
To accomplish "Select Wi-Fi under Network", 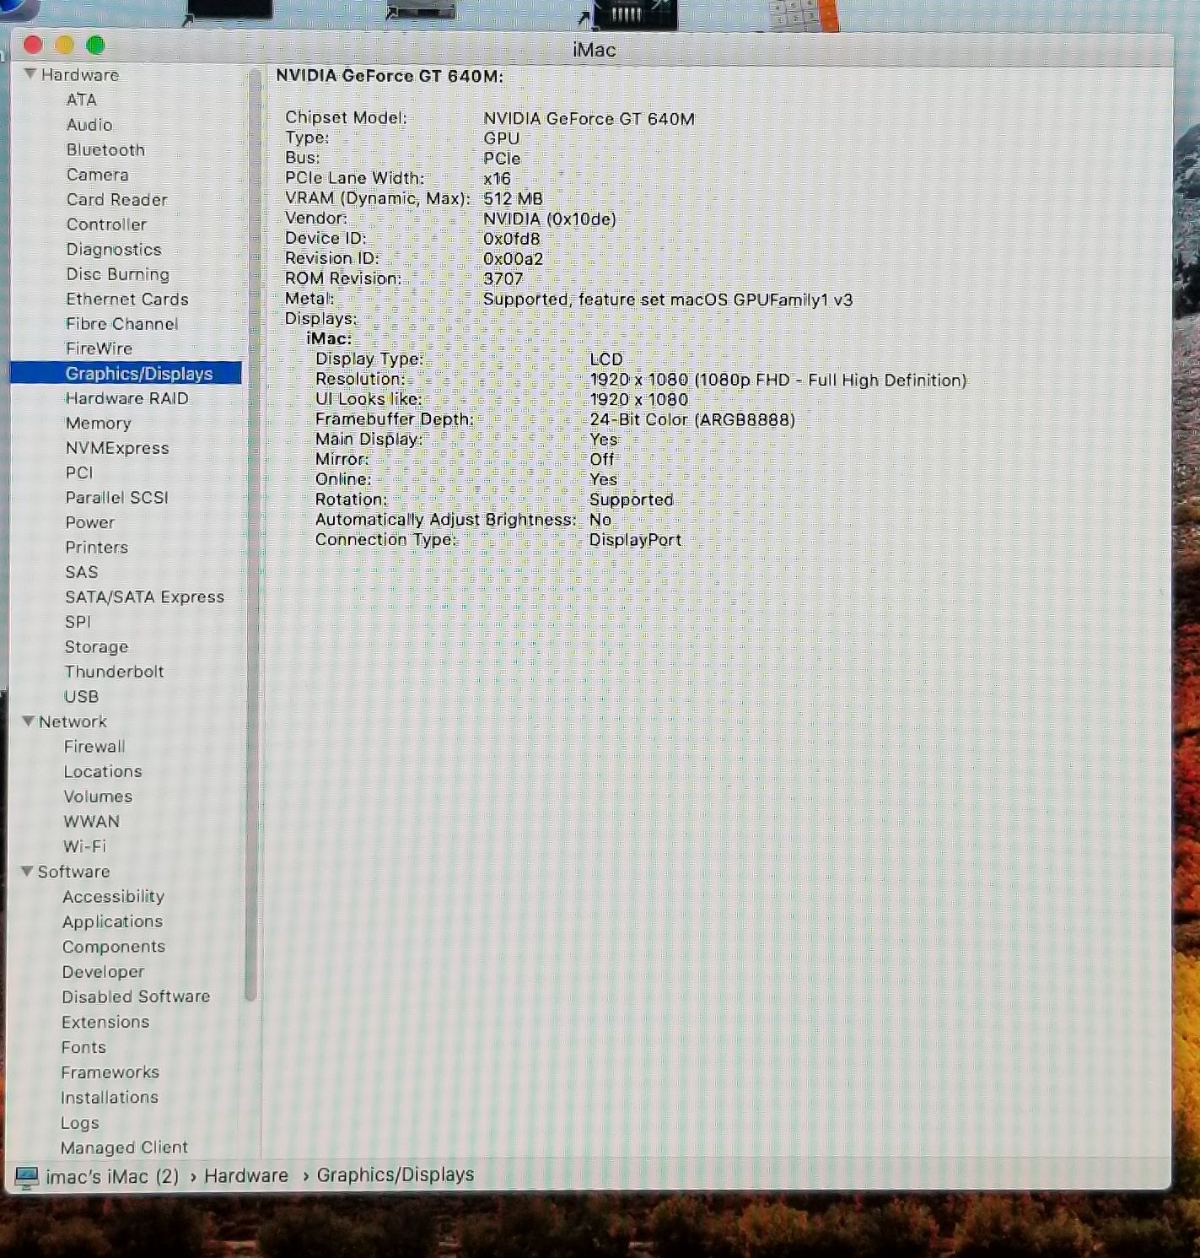I will (x=84, y=846).
